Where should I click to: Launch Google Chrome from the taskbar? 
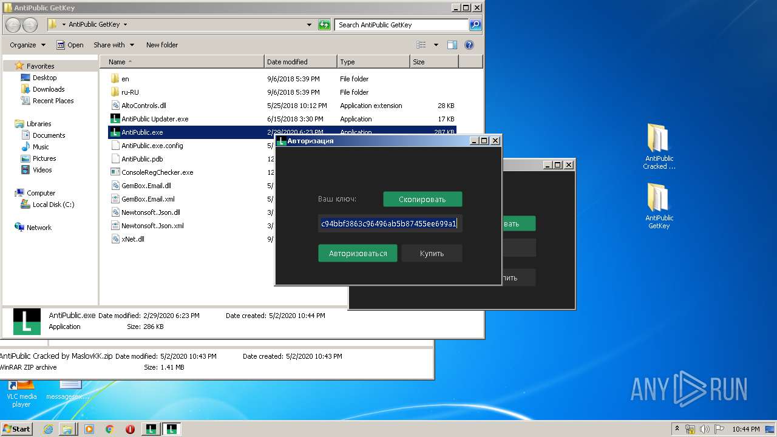point(109,429)
